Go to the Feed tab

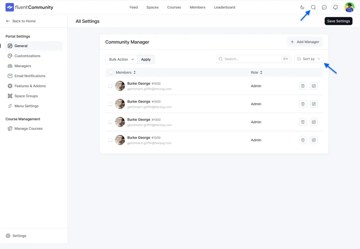click(134, 7)
